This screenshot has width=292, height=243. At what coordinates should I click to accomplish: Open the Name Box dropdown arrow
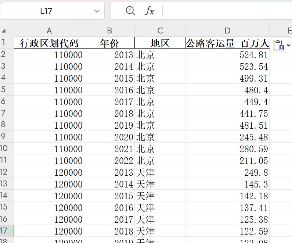(97, 11)
